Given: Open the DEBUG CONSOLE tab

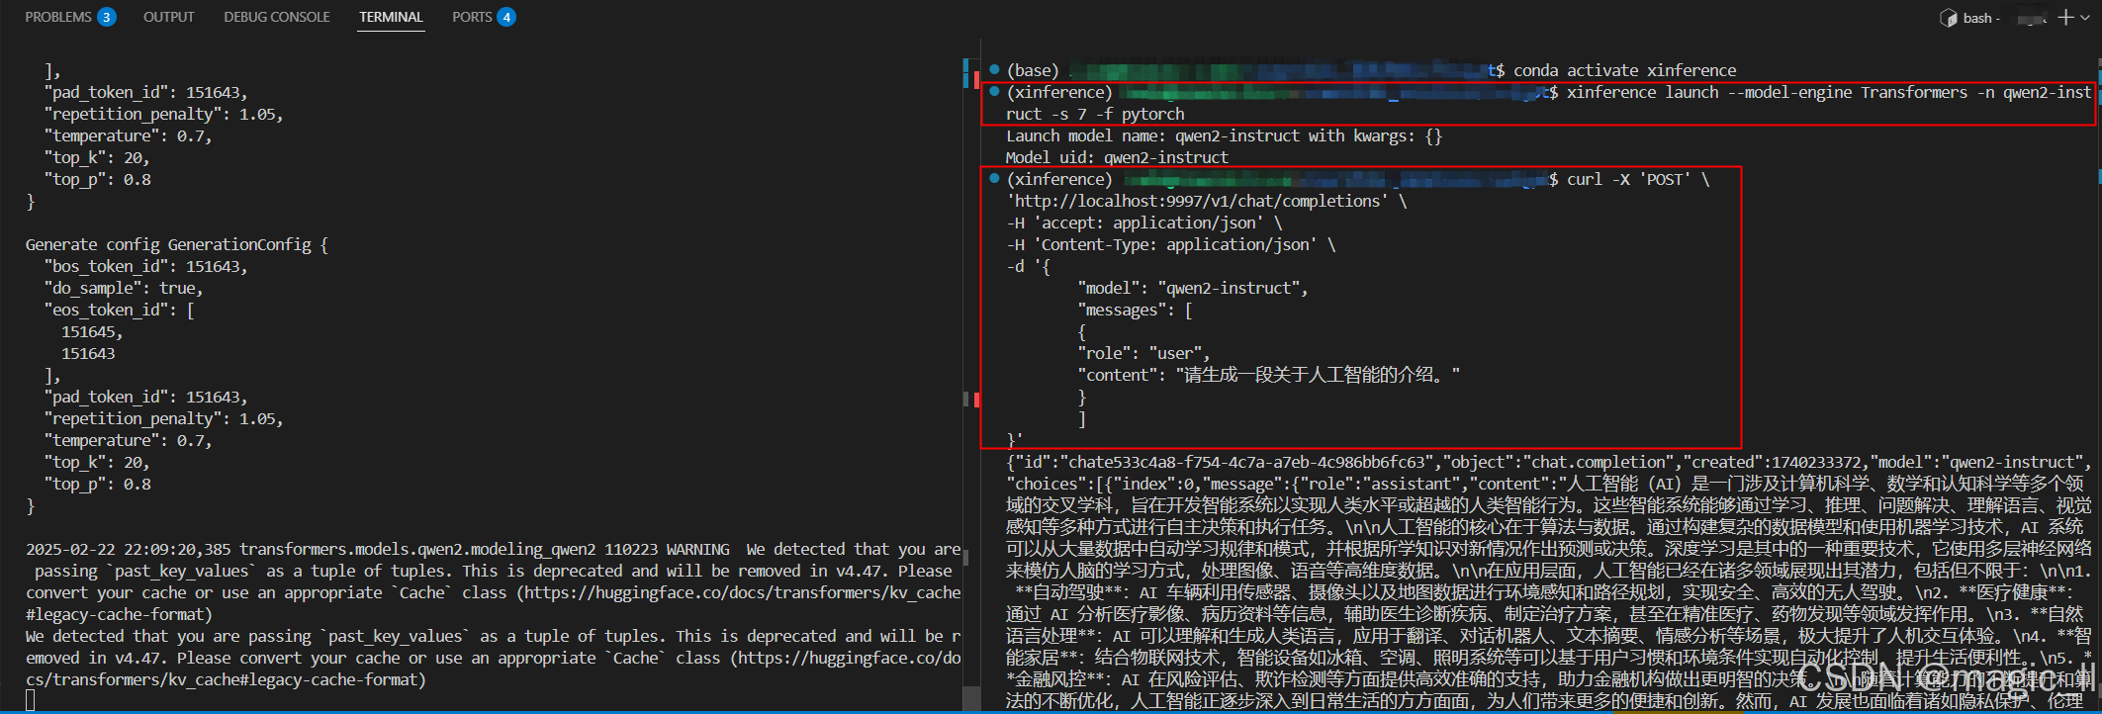Looking at the screenshot, I should pyautogui.click(x=277, y=17).
